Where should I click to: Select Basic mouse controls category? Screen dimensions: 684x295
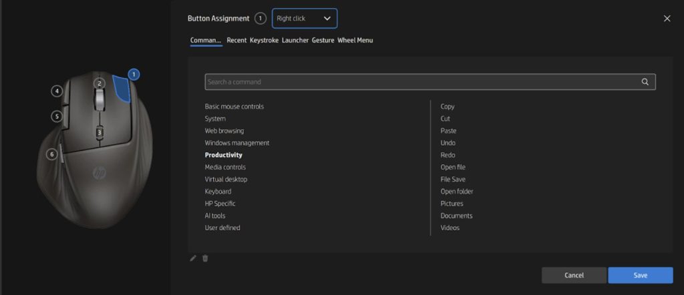tap(234, 106)
